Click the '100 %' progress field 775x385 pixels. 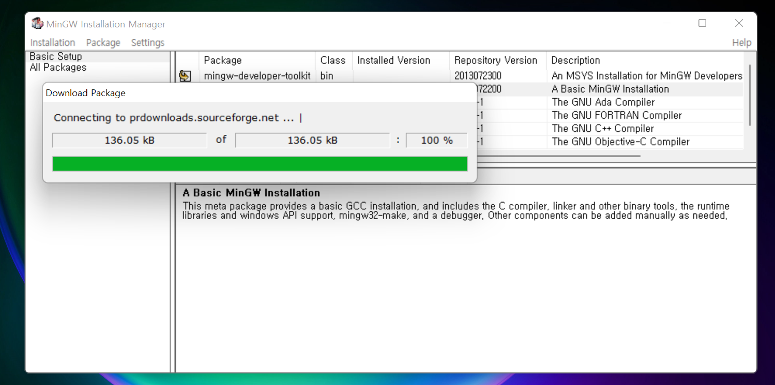[x=436, y=140]
